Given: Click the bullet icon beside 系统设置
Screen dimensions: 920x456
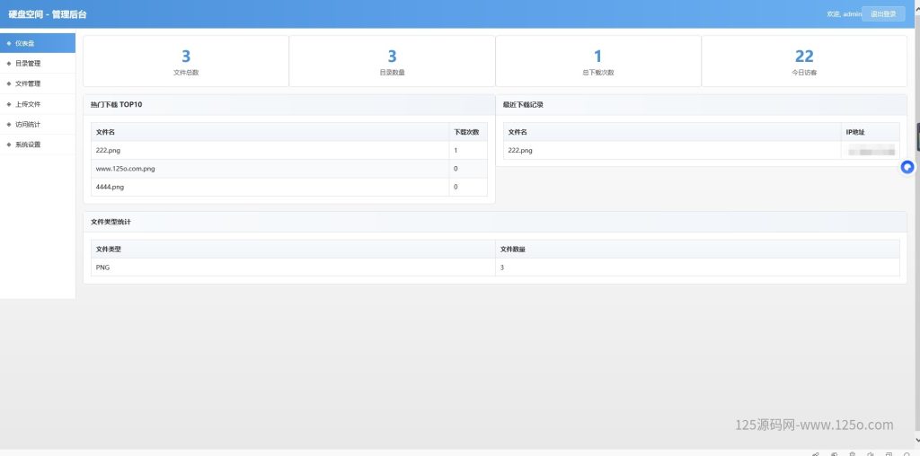Looking at the screenshot, I should (x=8, y=145).
